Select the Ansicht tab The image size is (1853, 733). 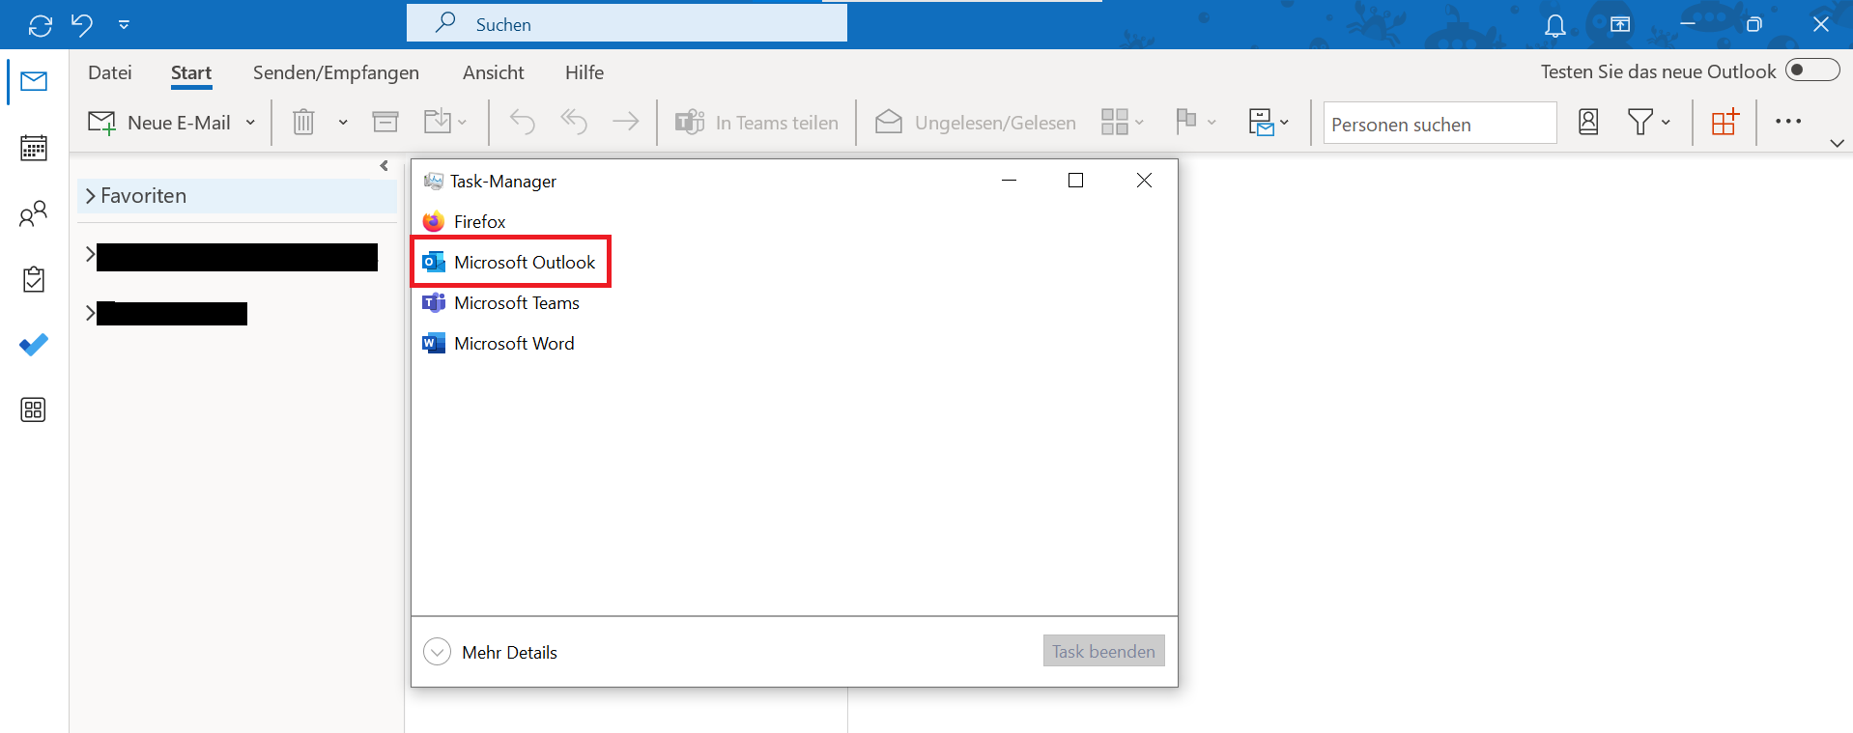[x=494, y=72]
